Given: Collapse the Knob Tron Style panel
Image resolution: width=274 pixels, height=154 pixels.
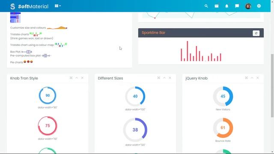Looking at the screenshot, I should (x=77, y=78).
